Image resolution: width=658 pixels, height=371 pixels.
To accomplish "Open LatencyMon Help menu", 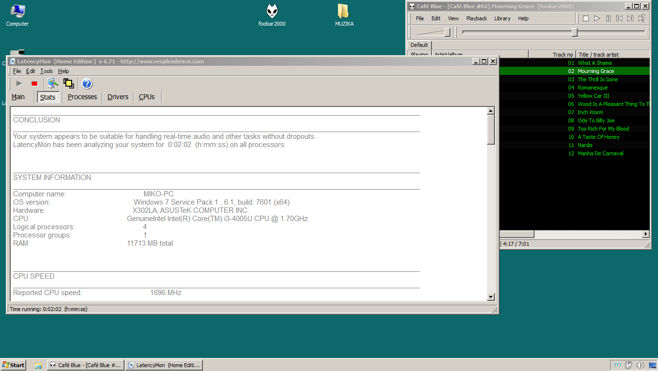I will point(63,71).
